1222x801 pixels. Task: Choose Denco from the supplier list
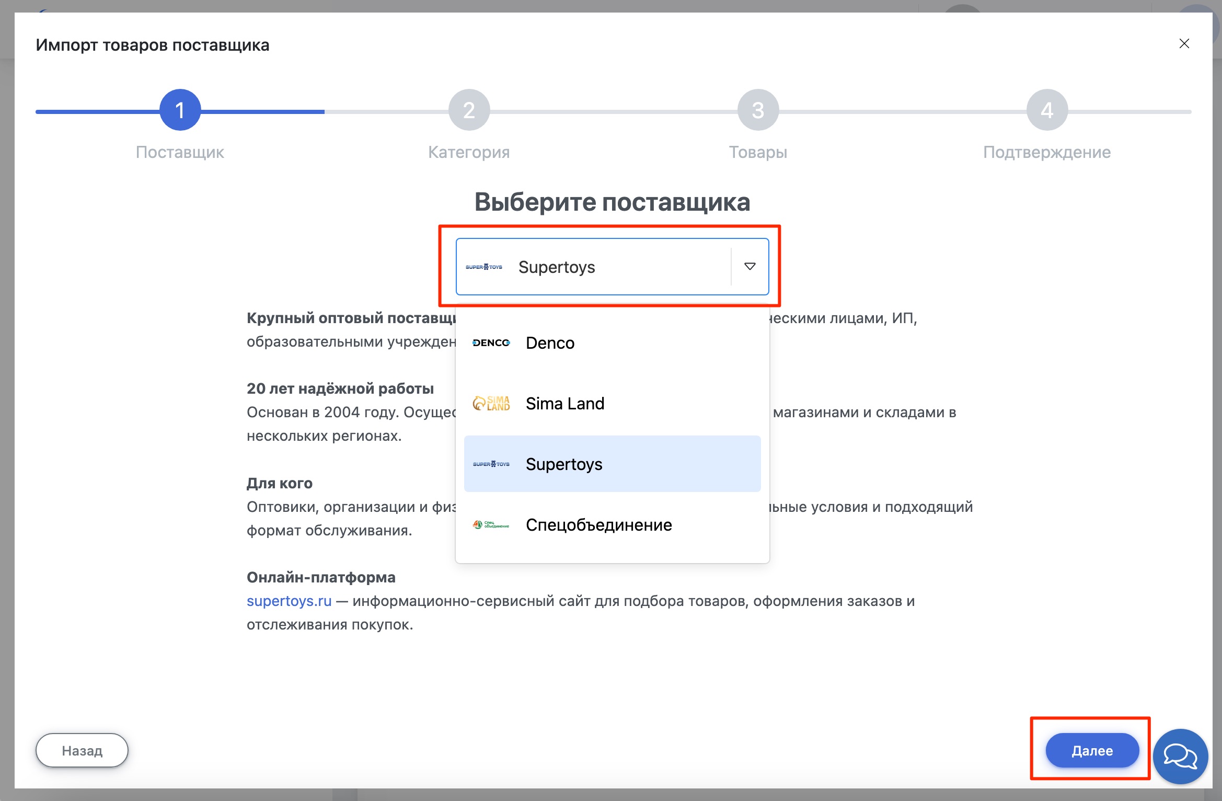[x=612, y=343]
